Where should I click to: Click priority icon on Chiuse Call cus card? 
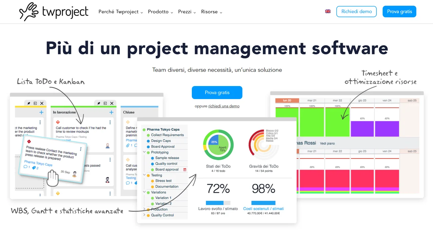click(128, 160)
